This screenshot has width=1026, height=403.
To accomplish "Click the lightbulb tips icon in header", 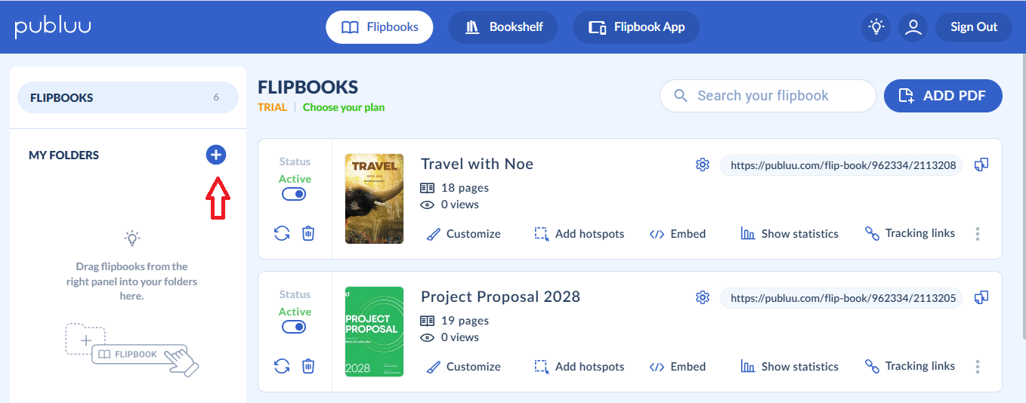I will (876, 27).
